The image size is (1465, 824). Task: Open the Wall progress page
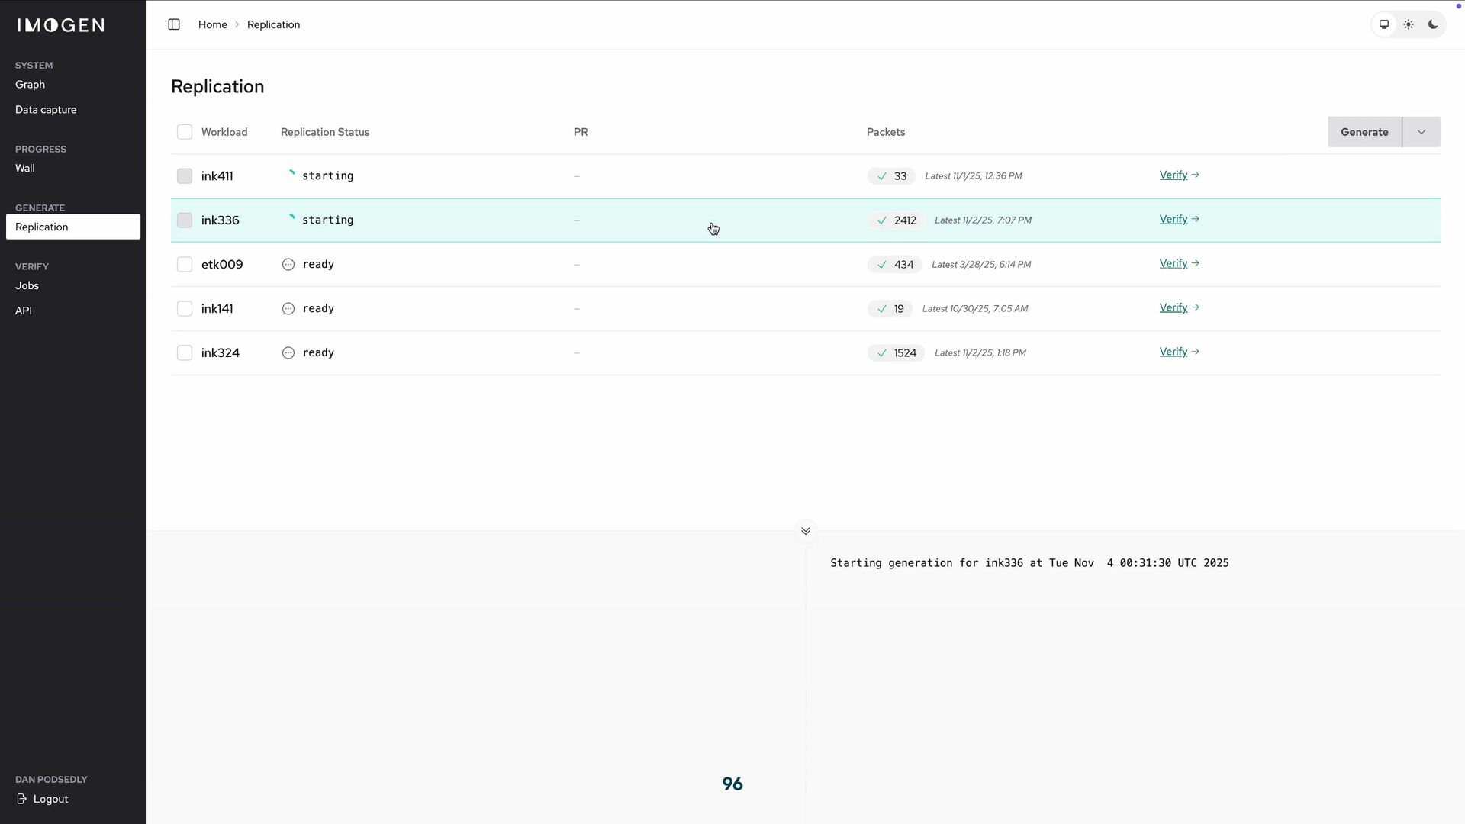25,168
